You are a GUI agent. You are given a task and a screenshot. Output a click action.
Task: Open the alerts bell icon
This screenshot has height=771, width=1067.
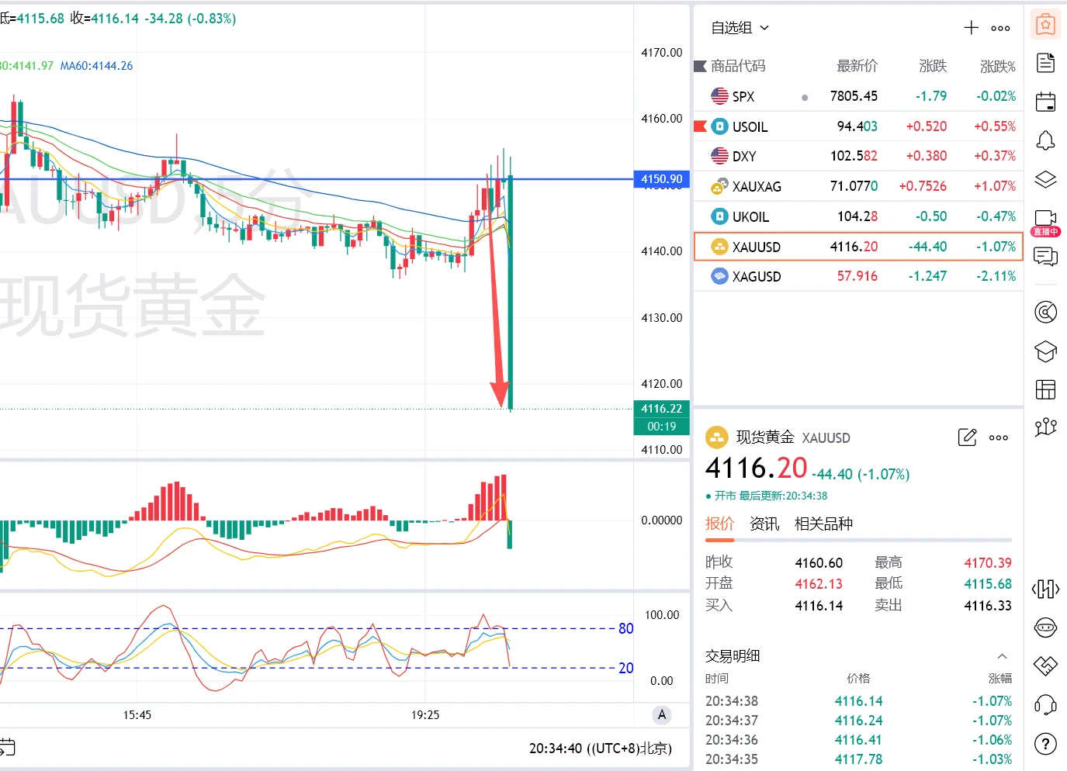tap(1045, 140)
